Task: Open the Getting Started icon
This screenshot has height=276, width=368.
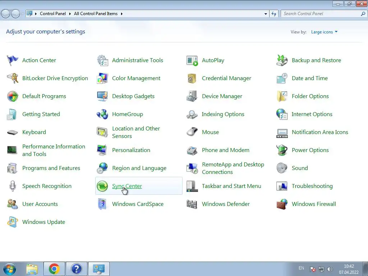Action: tap(12, 114)
